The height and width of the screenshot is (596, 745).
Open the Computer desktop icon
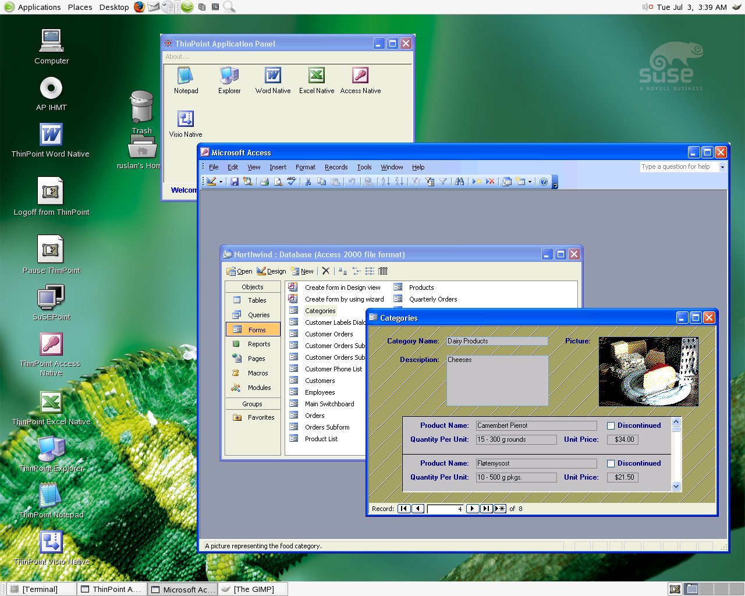[x=51, y=47]
